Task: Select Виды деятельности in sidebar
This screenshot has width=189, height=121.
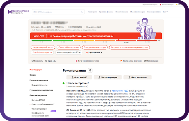Action: [40, 85]
